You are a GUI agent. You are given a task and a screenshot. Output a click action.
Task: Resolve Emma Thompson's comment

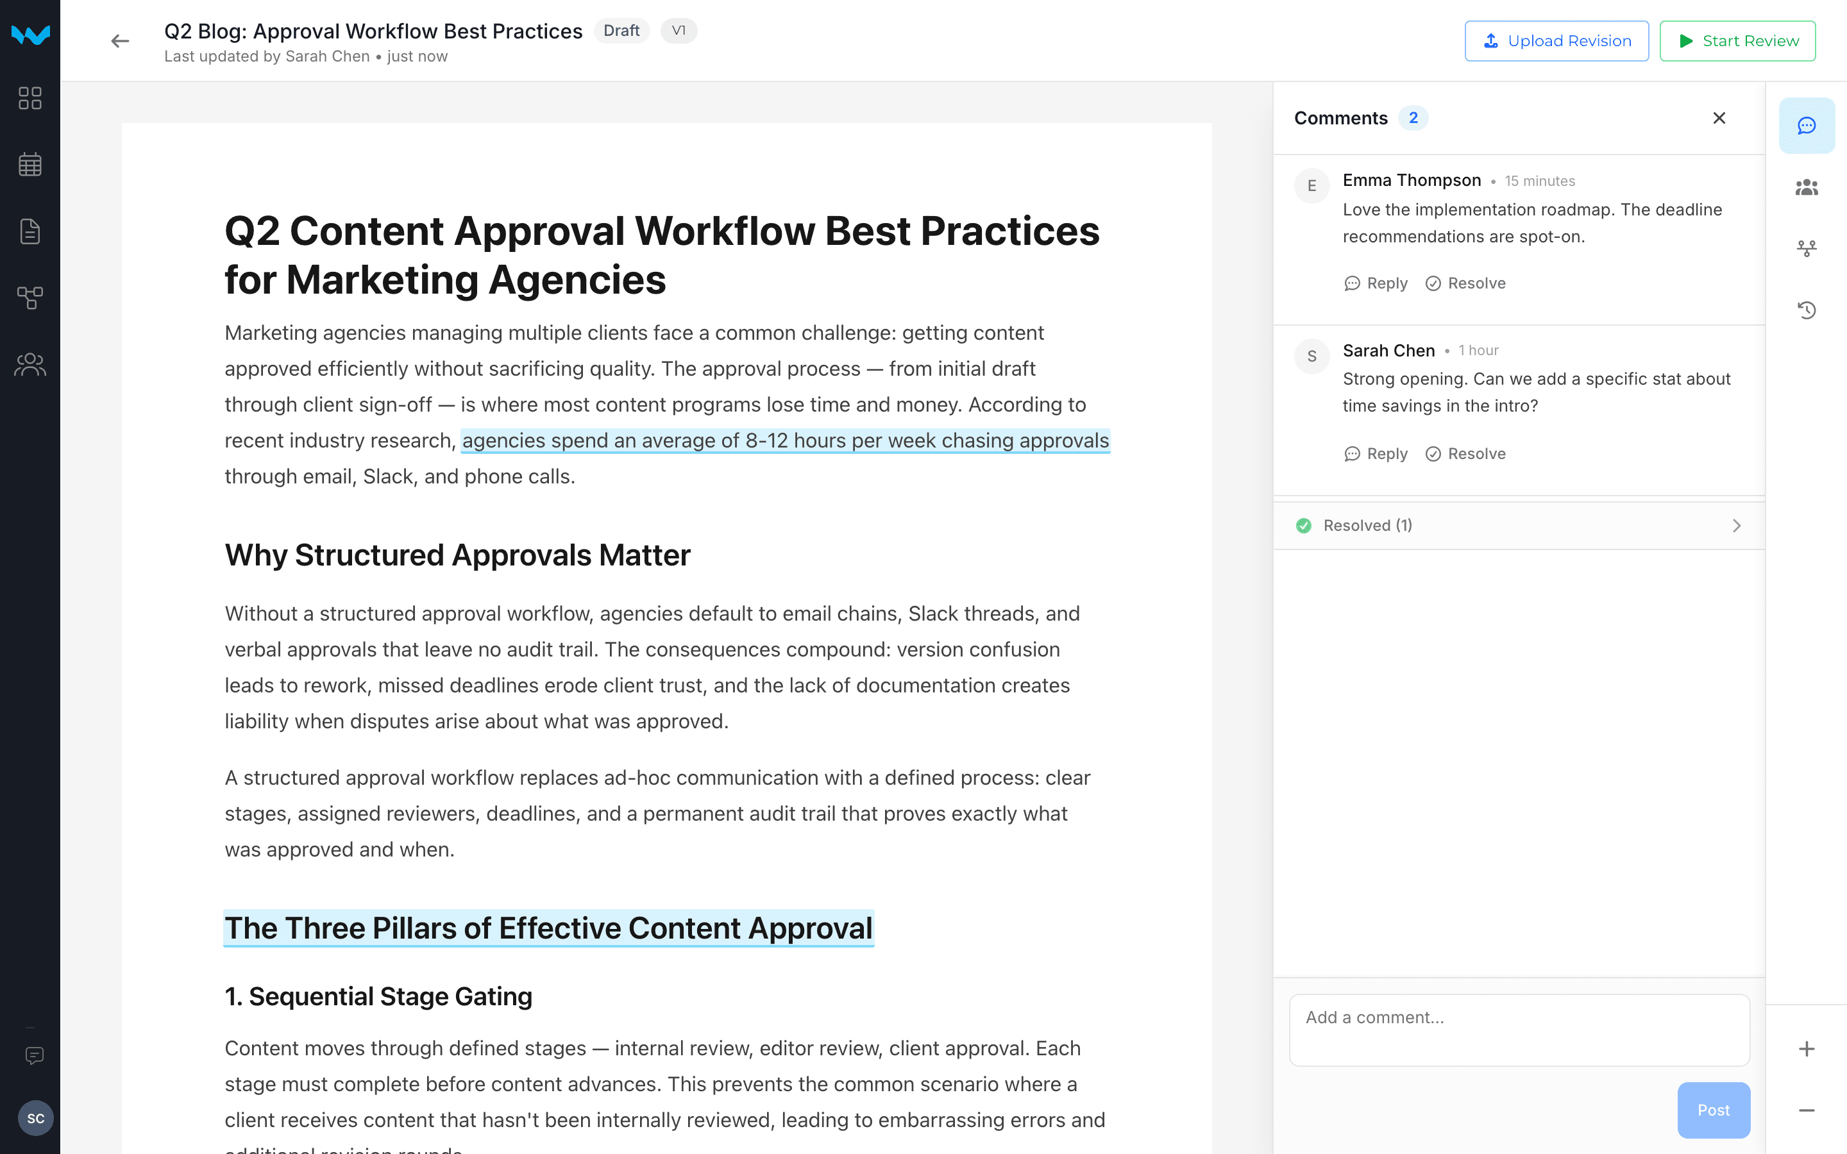(1464, 282)
